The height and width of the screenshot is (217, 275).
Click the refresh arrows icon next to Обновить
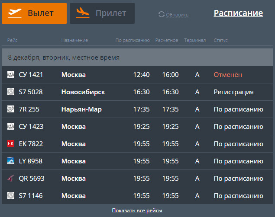(162, 15)
